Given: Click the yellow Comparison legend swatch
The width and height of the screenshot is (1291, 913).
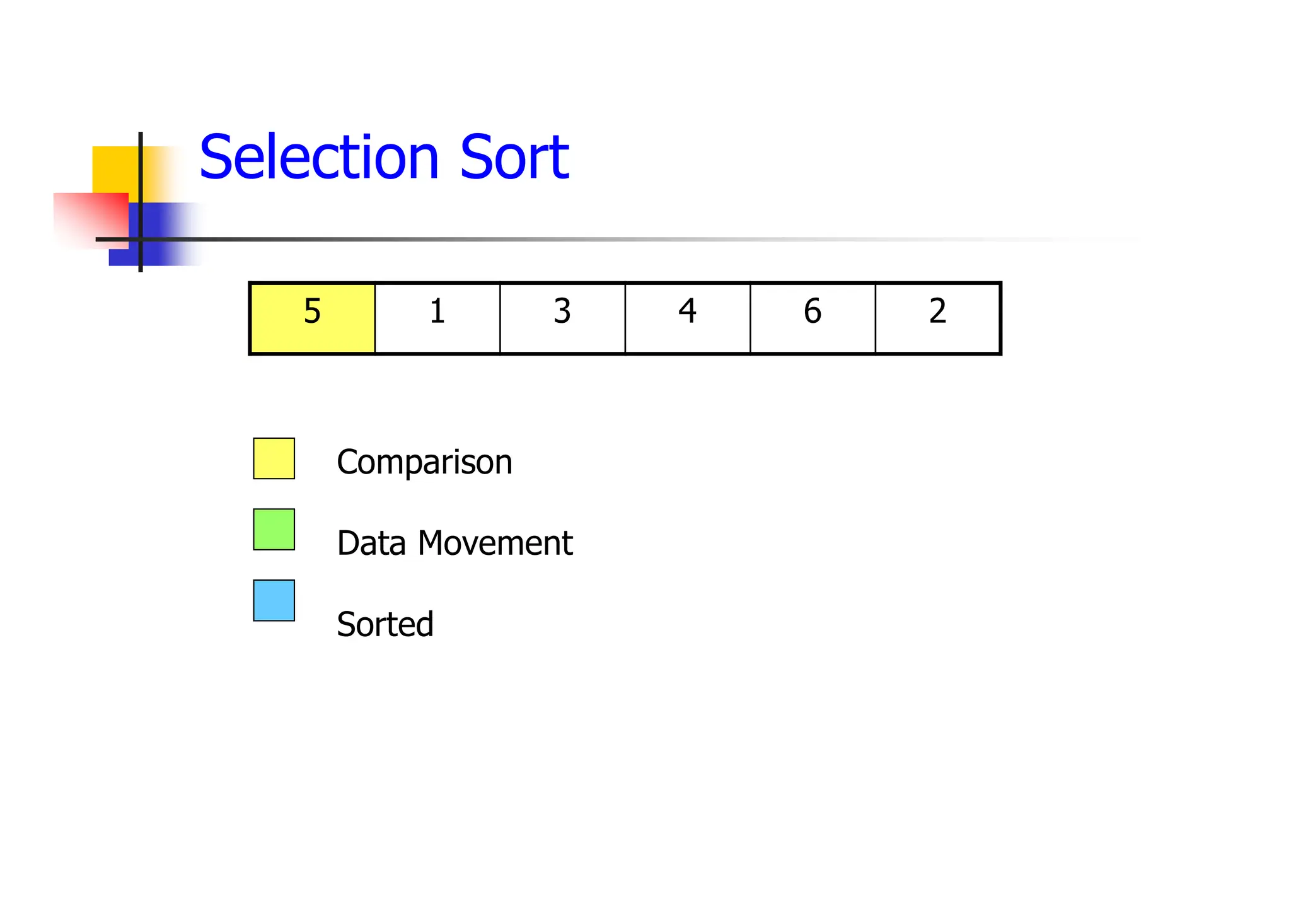Looking at the screenshot, I should (x=274, y=458).
